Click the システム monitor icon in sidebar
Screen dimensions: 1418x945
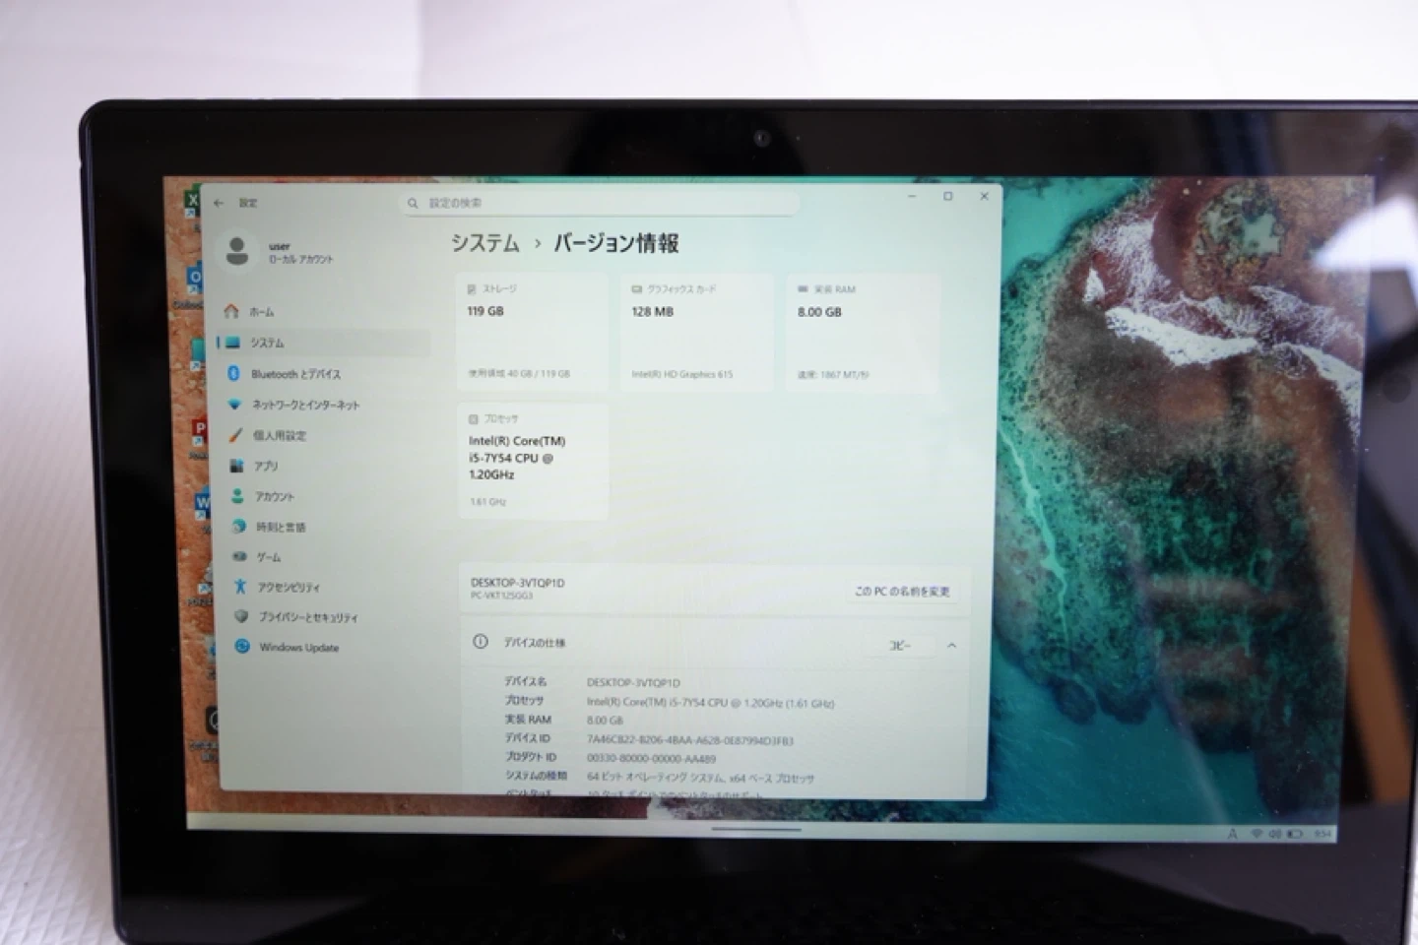[232, 343]
